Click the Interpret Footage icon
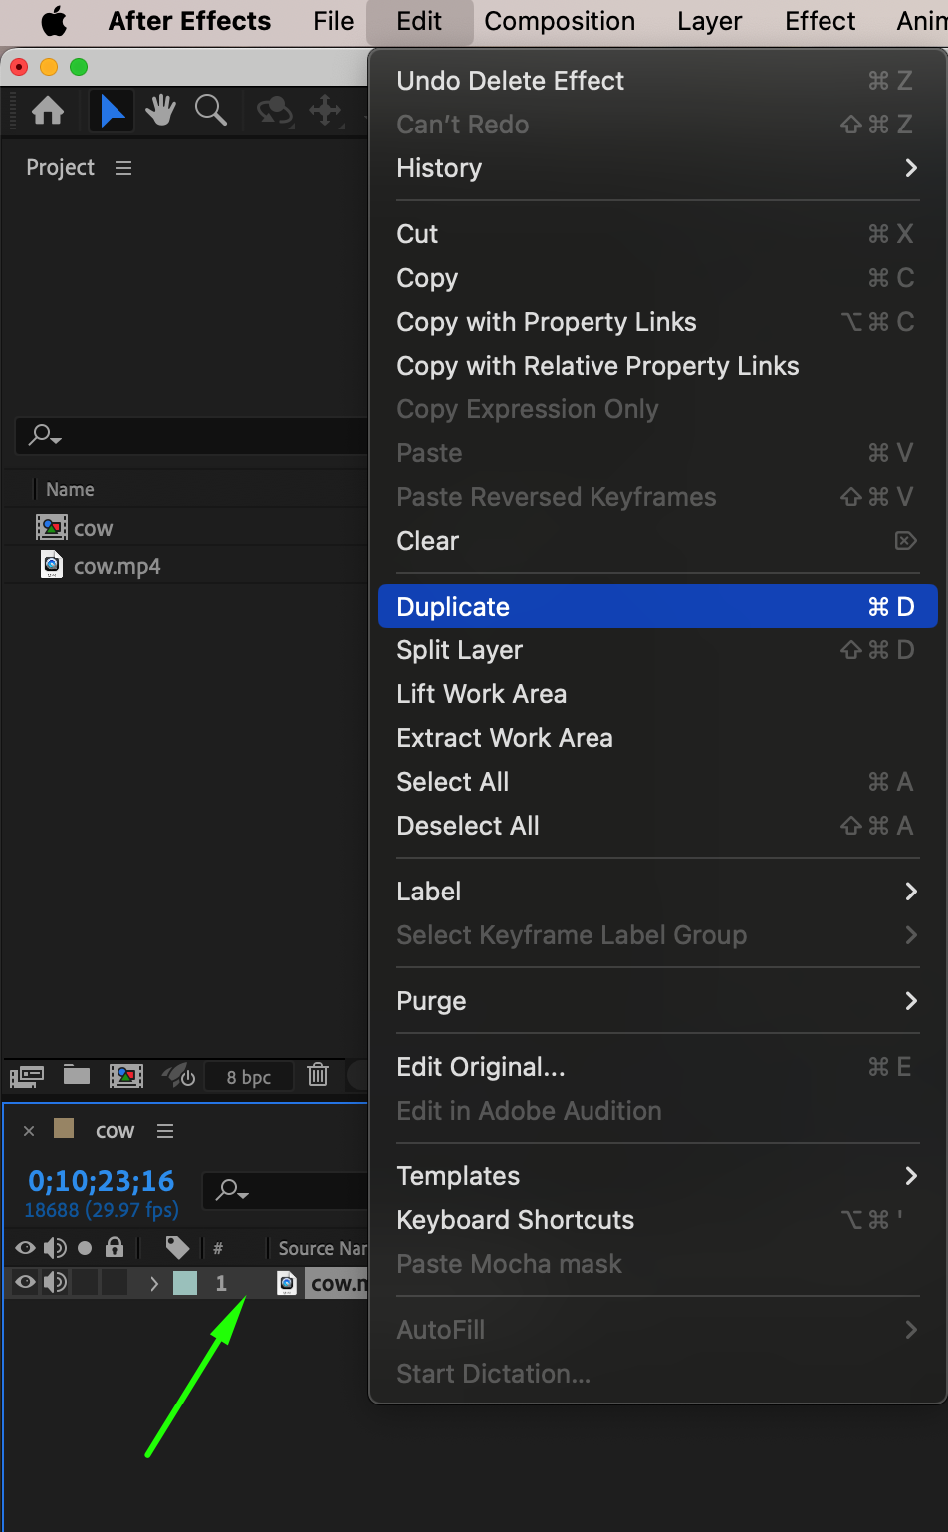Image resolution: width=948 pixels, height=1532 pixels. pyautogui.click(x=27, y=1076)
